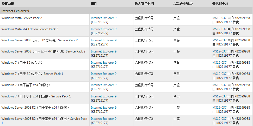Open Internet Explorer 9 link for Server 2008 R2(用于基于 x64 的系统)row
Screen dimensions: 253x126
104,108
